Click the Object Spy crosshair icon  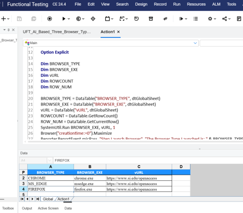click(x=93, y=19)
